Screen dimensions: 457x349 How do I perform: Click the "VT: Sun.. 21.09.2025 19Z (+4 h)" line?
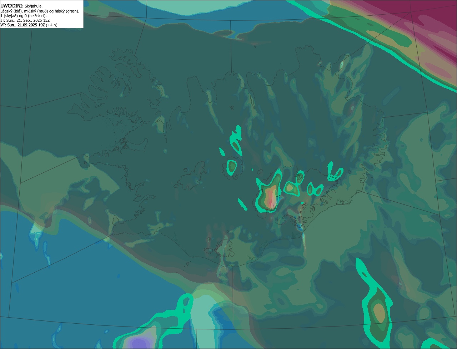click(x=29, y=25)
